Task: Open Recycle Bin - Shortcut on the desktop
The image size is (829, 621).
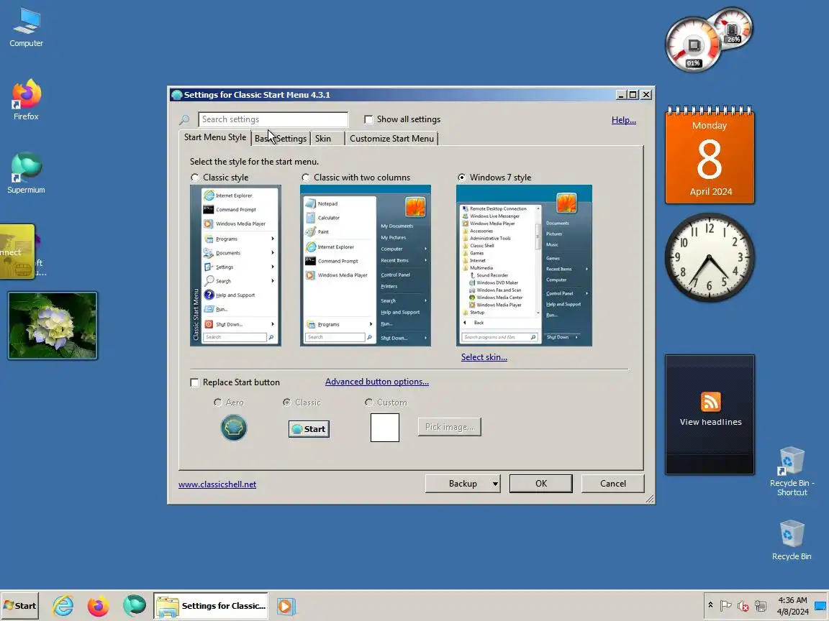Action: pos(792,471)
